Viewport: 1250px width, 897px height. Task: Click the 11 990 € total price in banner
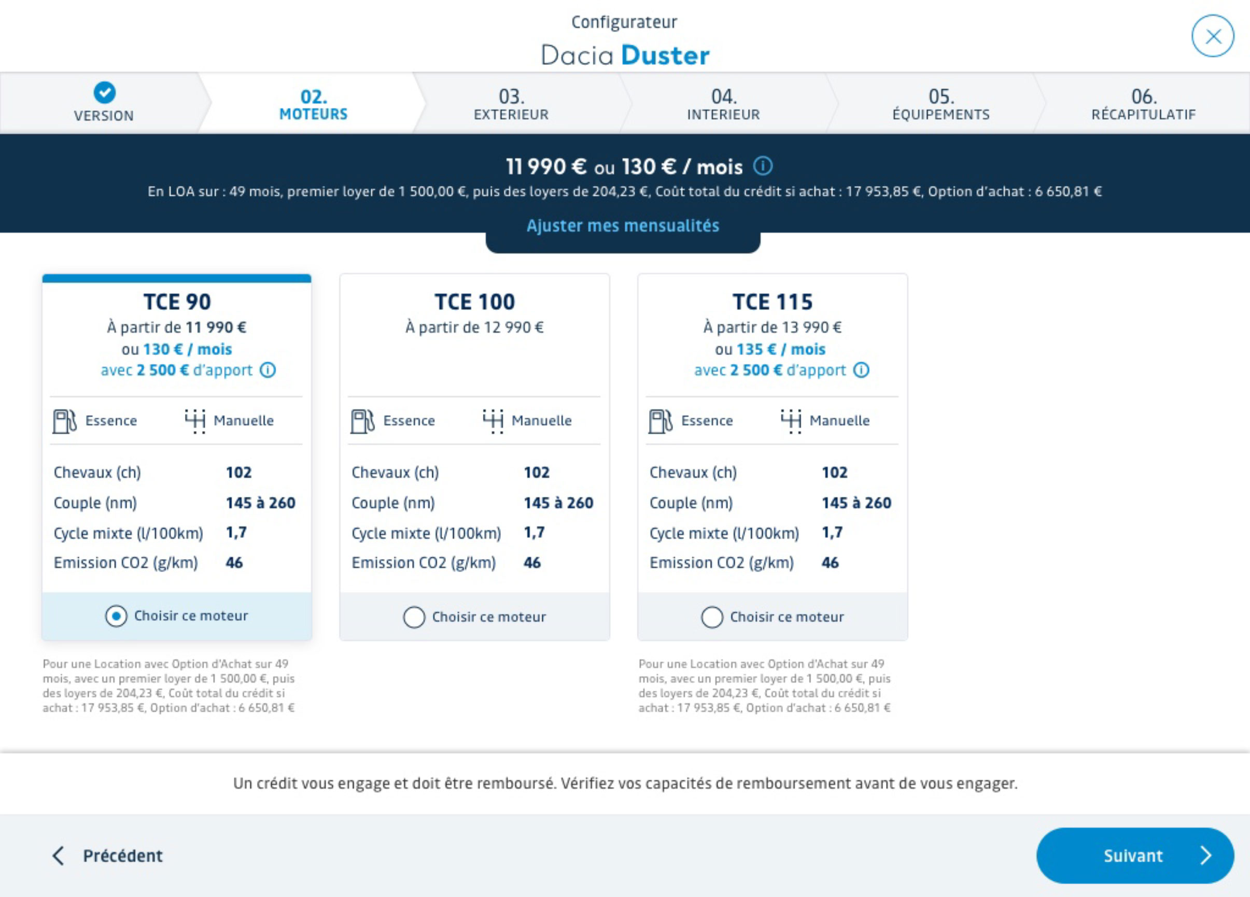(546, 166)
